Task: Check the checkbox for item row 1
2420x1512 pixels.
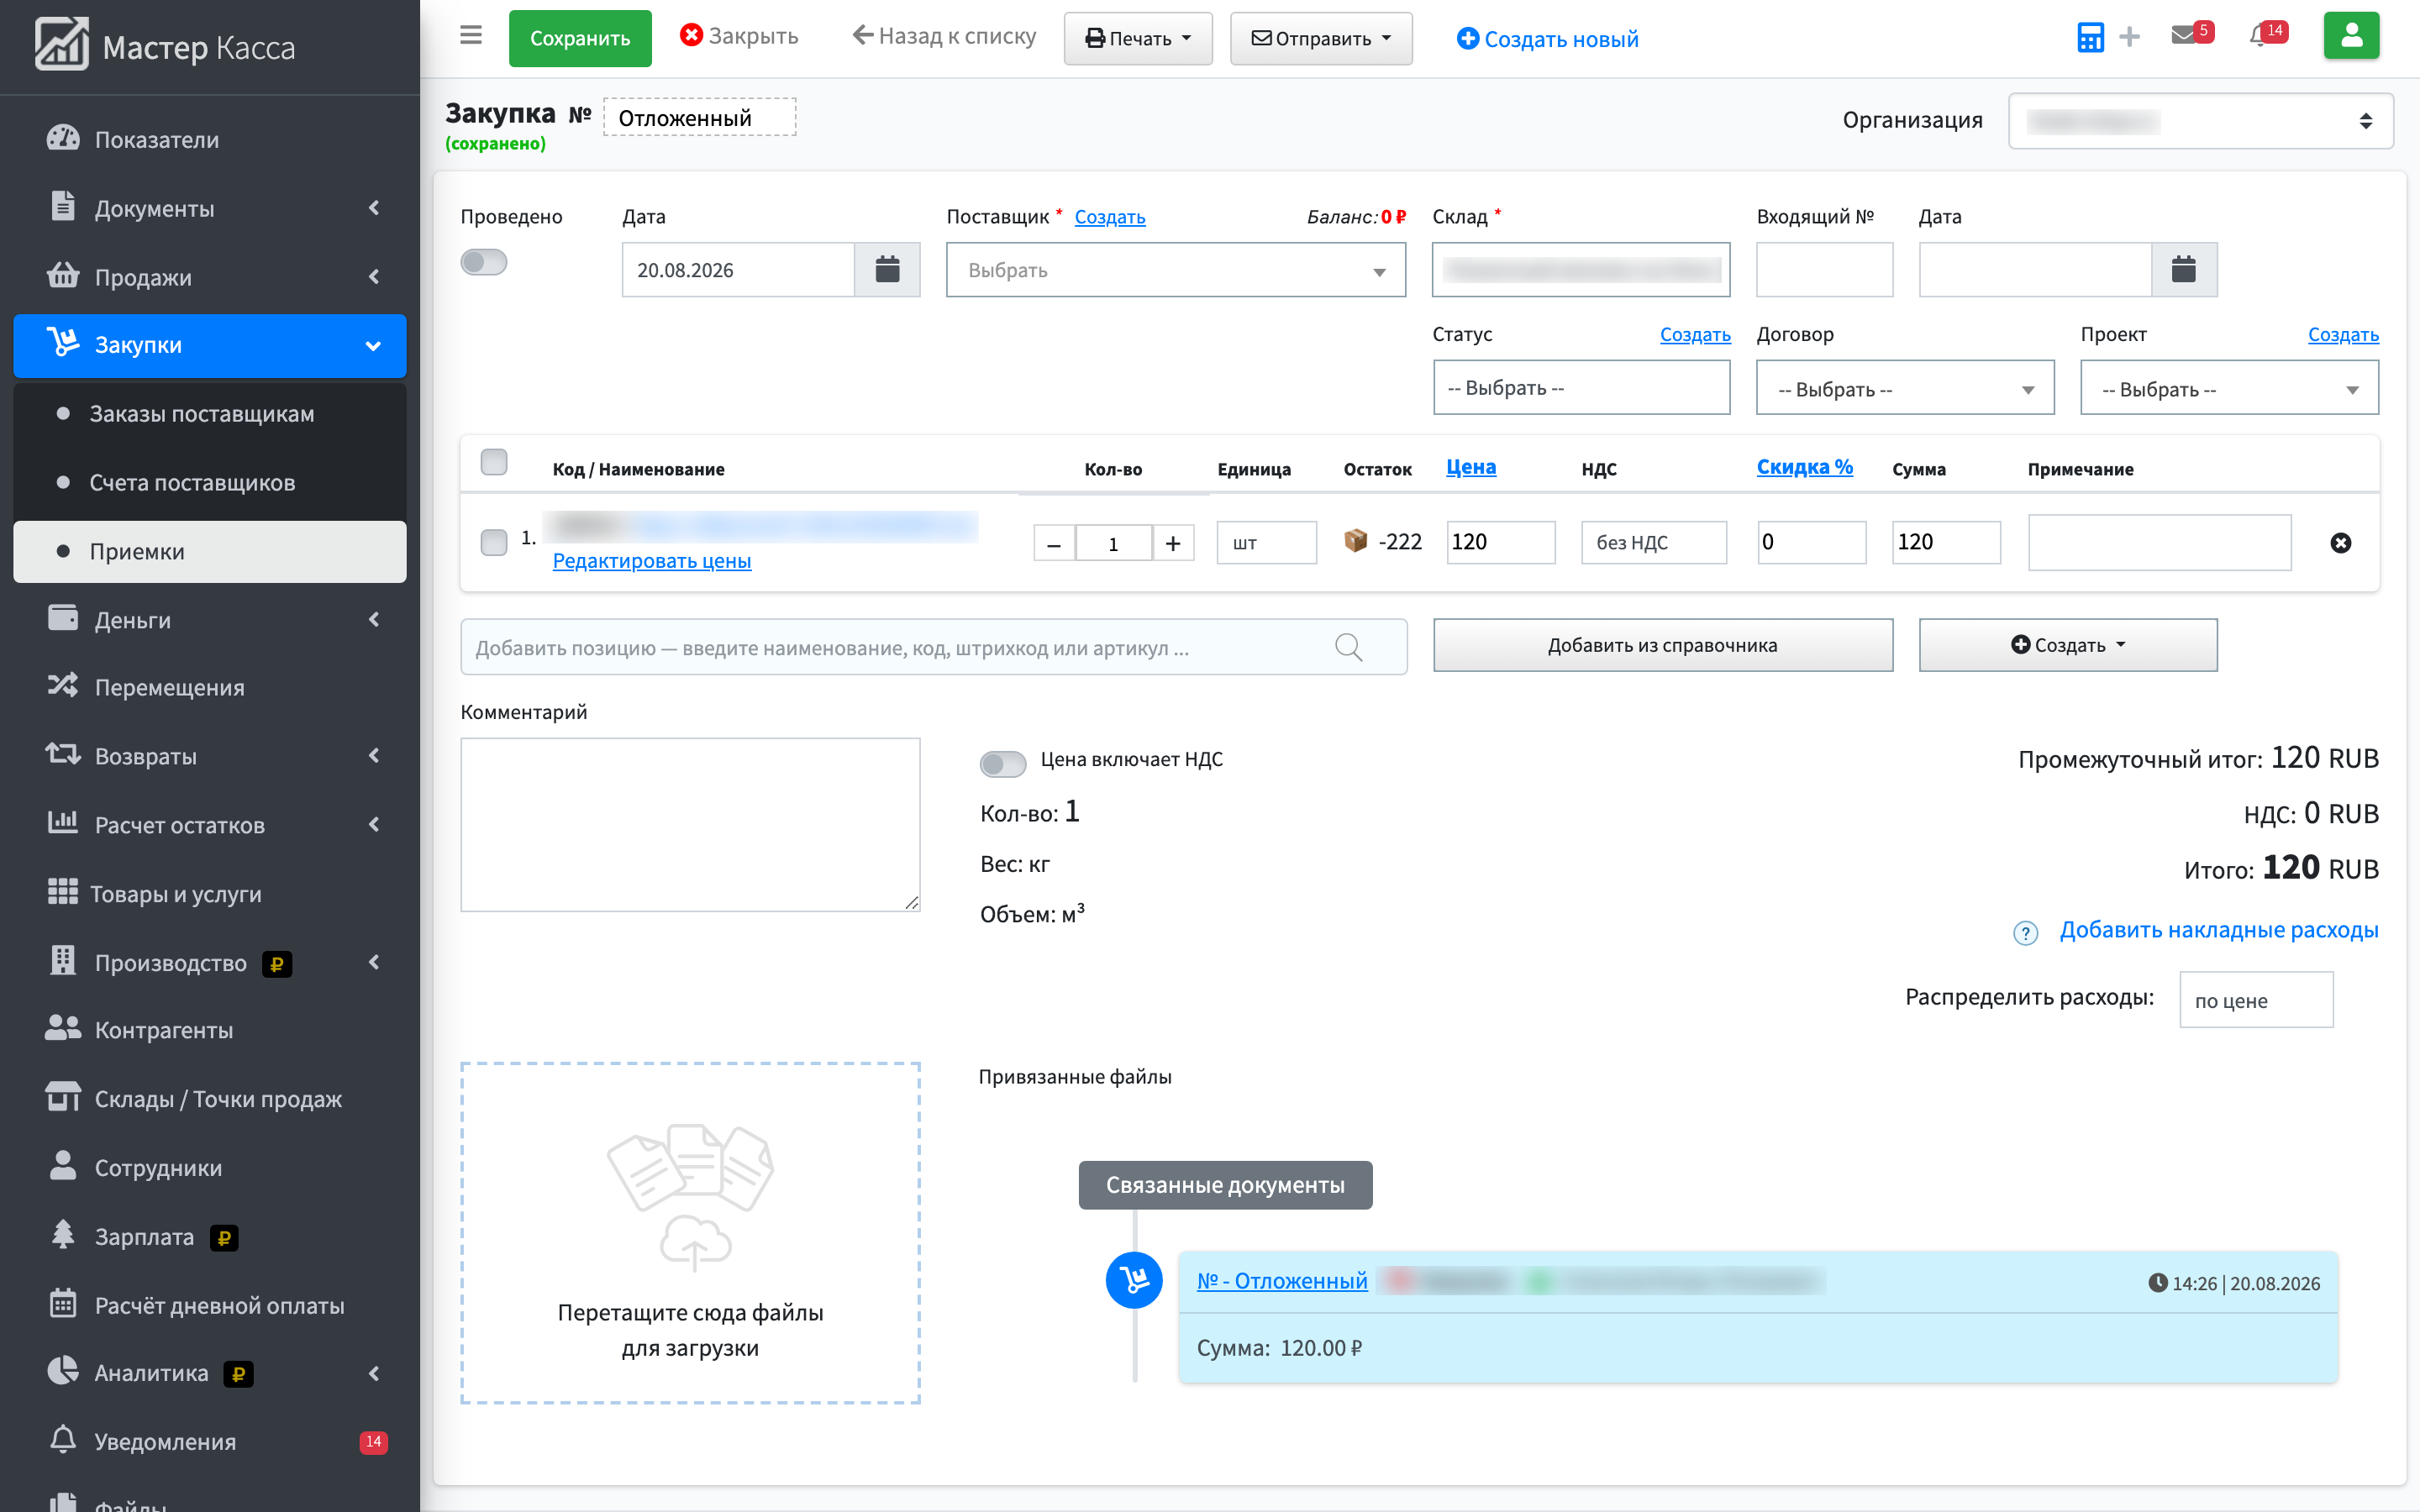Action: pos(494,542)
